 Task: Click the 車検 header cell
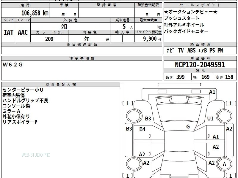64,5
